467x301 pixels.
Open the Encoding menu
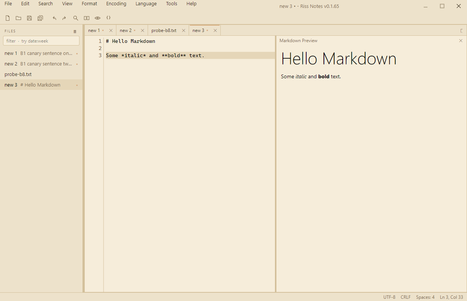(116, 4)
